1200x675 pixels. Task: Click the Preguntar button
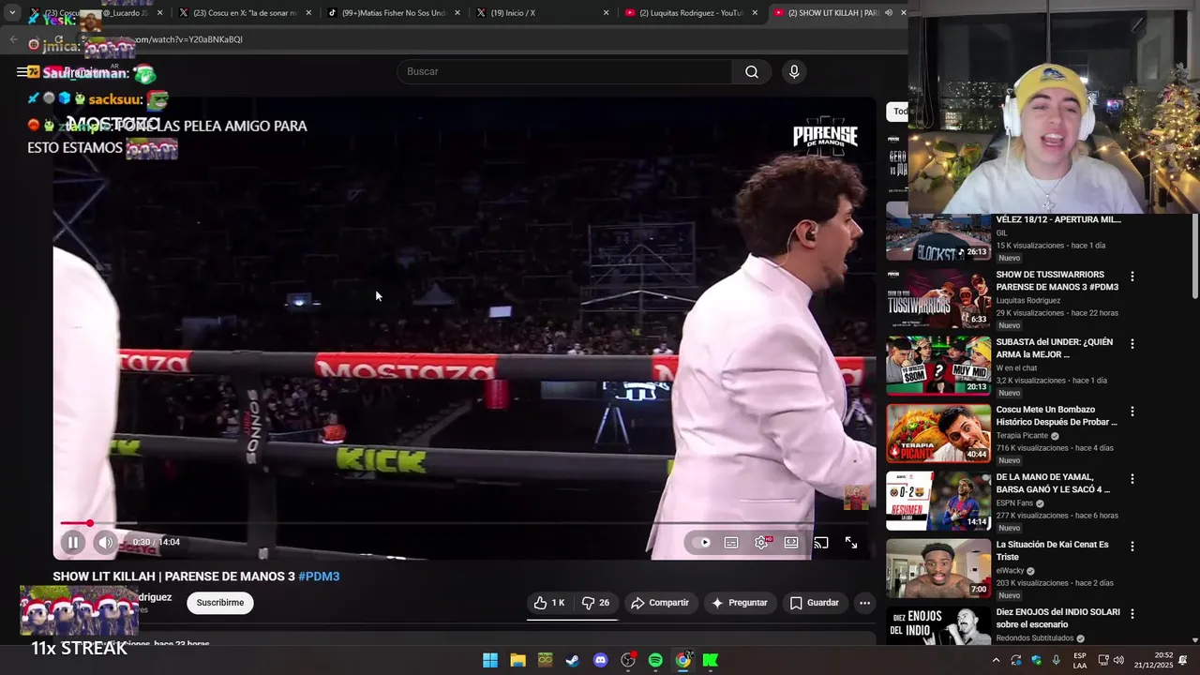pos(740,603)
